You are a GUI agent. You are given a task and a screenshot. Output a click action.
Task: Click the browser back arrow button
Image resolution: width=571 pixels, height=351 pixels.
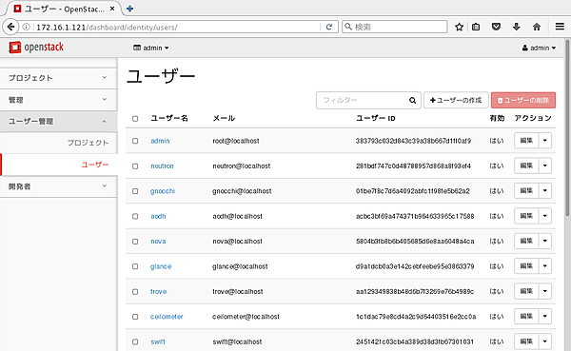click(10, 27)
